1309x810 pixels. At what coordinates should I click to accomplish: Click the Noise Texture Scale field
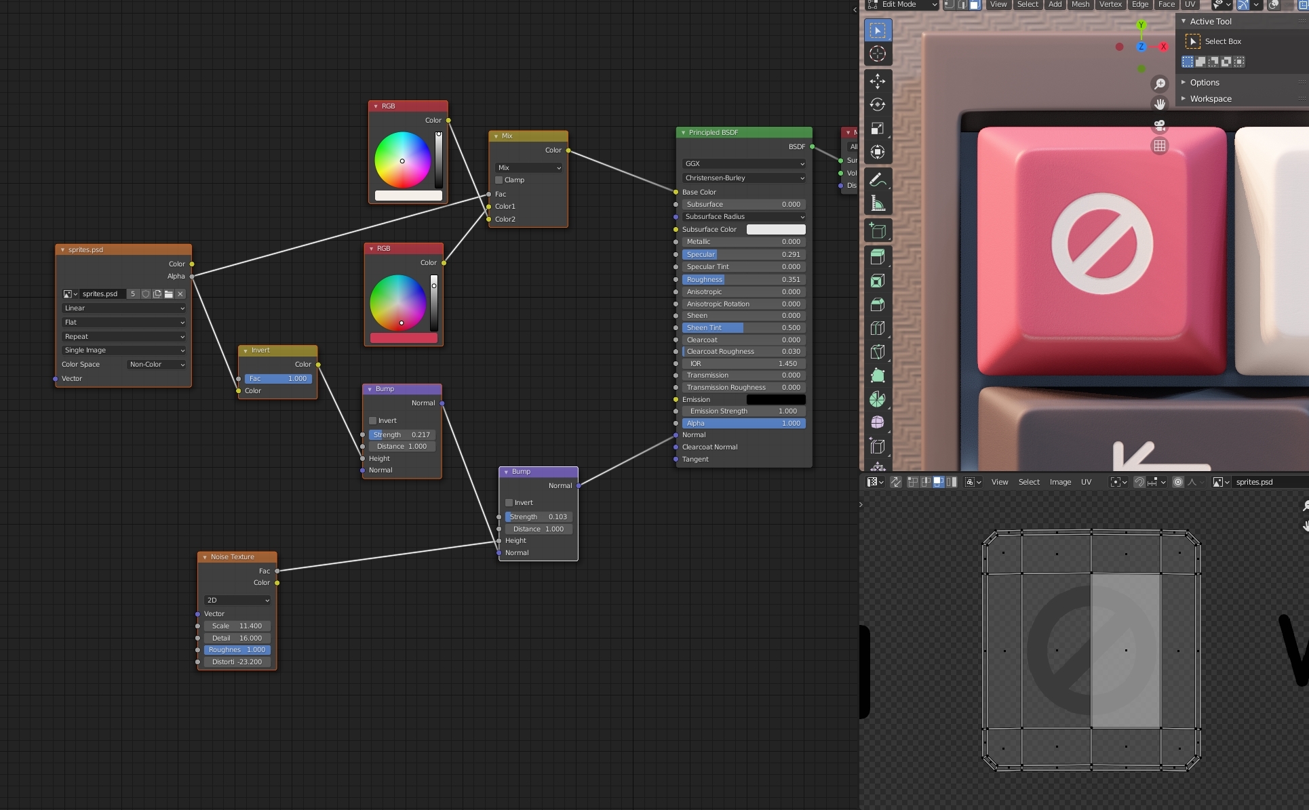click(237, 626)
